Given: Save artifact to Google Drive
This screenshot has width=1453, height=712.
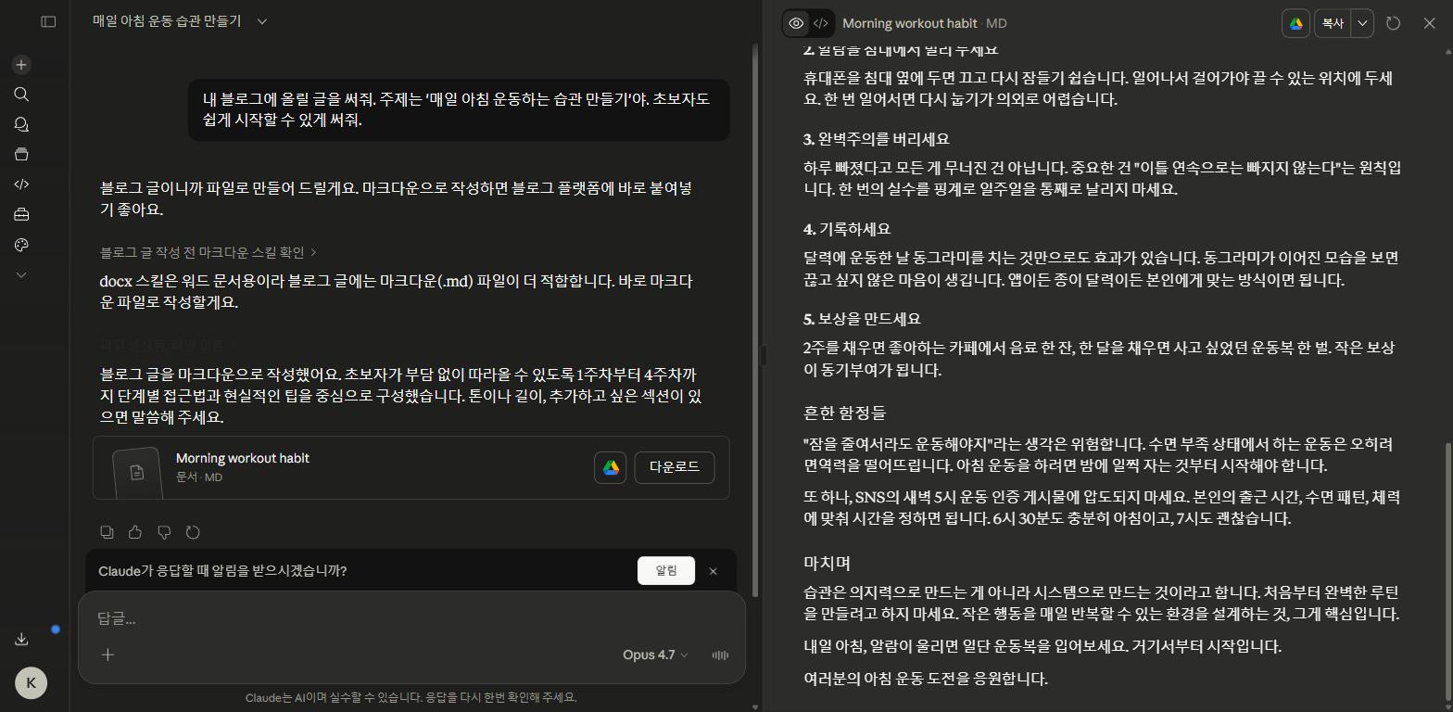Looking at the screenshot, I should point(1295,23).
